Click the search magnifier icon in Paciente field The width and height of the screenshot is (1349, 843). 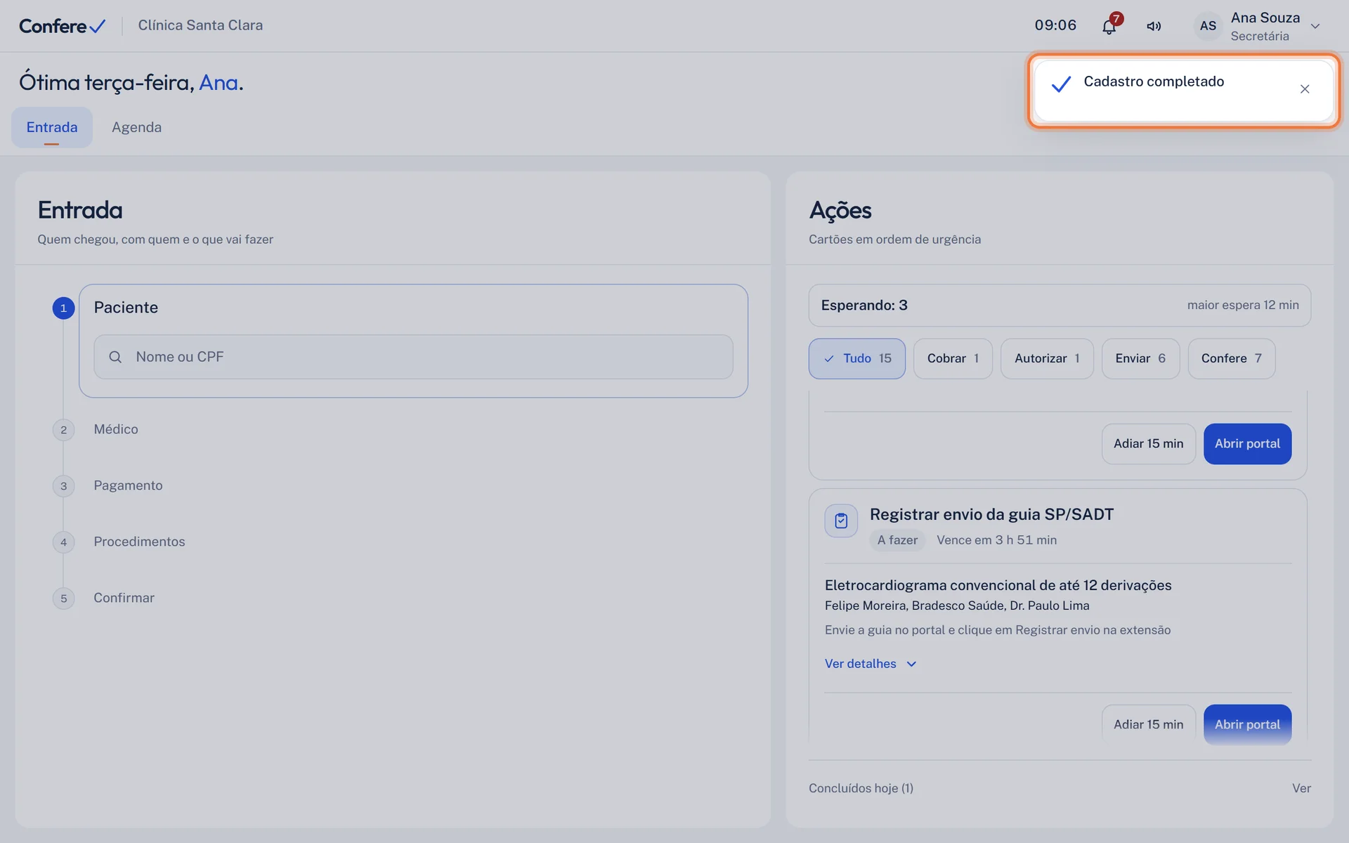click(x=115, y=357)
